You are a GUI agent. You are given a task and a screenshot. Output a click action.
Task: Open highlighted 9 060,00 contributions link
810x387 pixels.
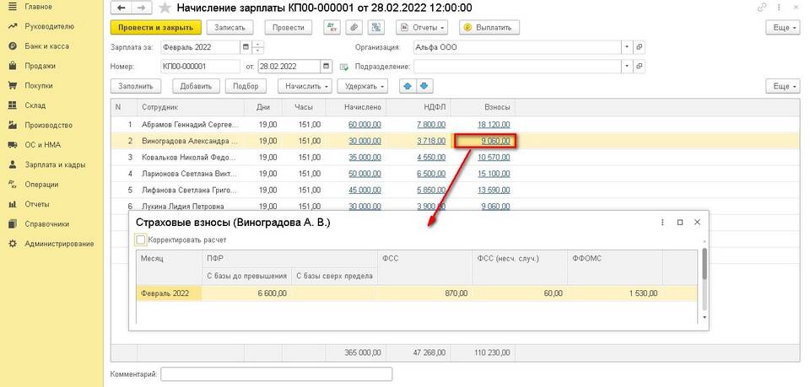tap(494, 141)
